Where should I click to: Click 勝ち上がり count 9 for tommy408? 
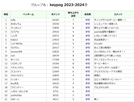73,52
